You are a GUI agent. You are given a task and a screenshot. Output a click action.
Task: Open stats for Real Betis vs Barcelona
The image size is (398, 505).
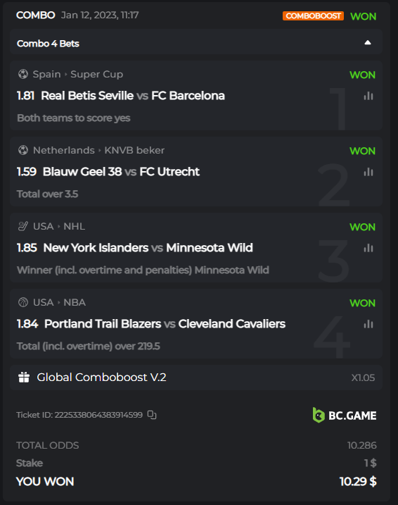click(x=368, y=96)
